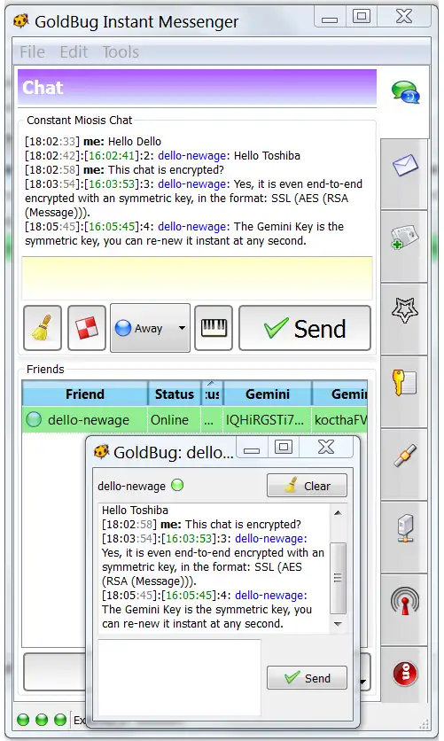Sort by the Status column header
Viewport: 444px width, 741px height.
175,394
